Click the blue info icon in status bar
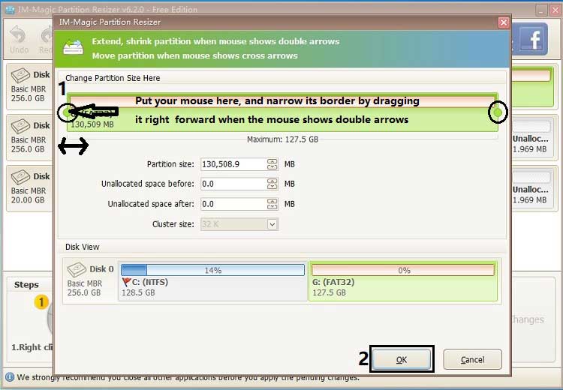This screenshot has height=390, width=563. 9,377
